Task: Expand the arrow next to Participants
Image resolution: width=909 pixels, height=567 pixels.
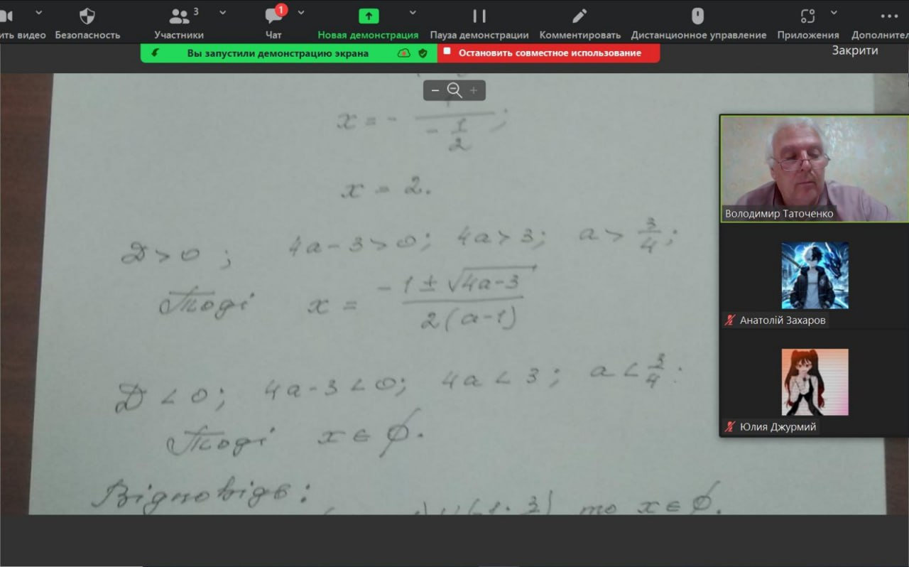Action: [x=222, y=12]
